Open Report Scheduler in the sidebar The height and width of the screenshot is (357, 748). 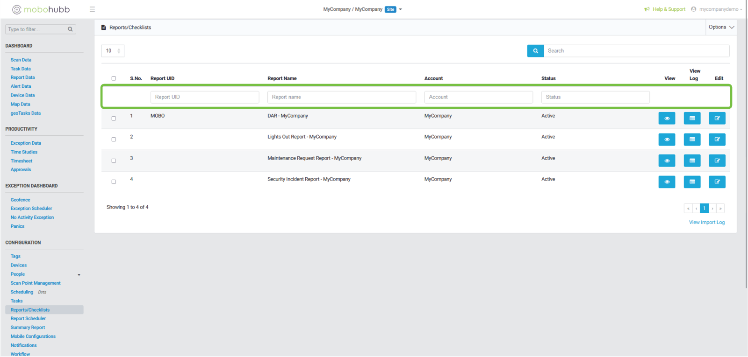[28, 319]
